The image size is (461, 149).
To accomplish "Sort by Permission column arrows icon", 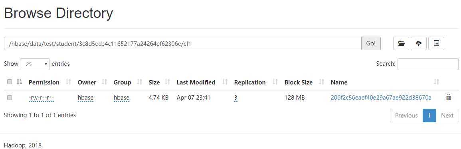I will 69,82.
